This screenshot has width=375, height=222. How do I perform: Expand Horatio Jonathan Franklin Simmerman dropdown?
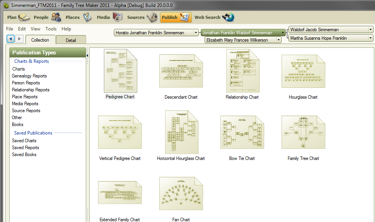point(196,33)
